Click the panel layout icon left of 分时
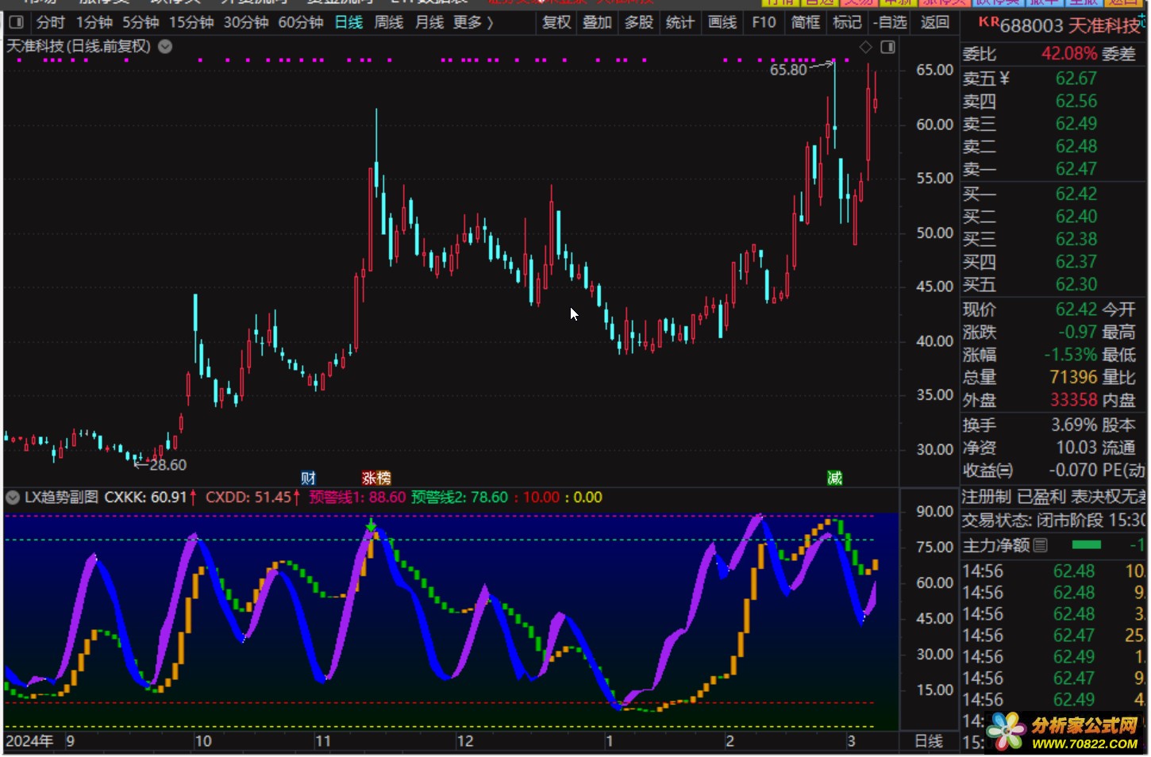1151x757 pixels. (x=16, y=22)
